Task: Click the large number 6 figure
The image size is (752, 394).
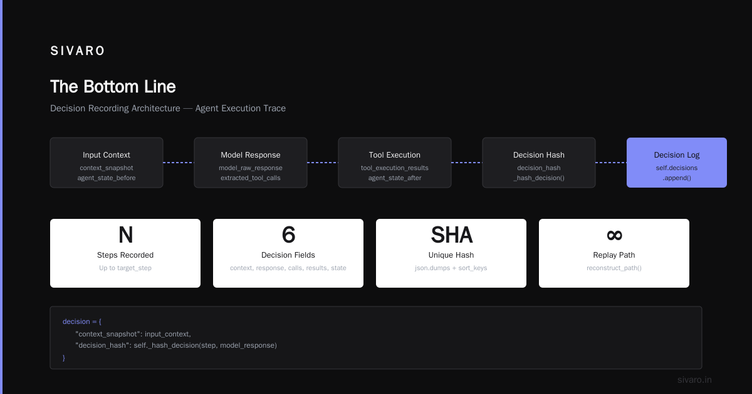Action: pyautogui.click(x=288, y=235)
